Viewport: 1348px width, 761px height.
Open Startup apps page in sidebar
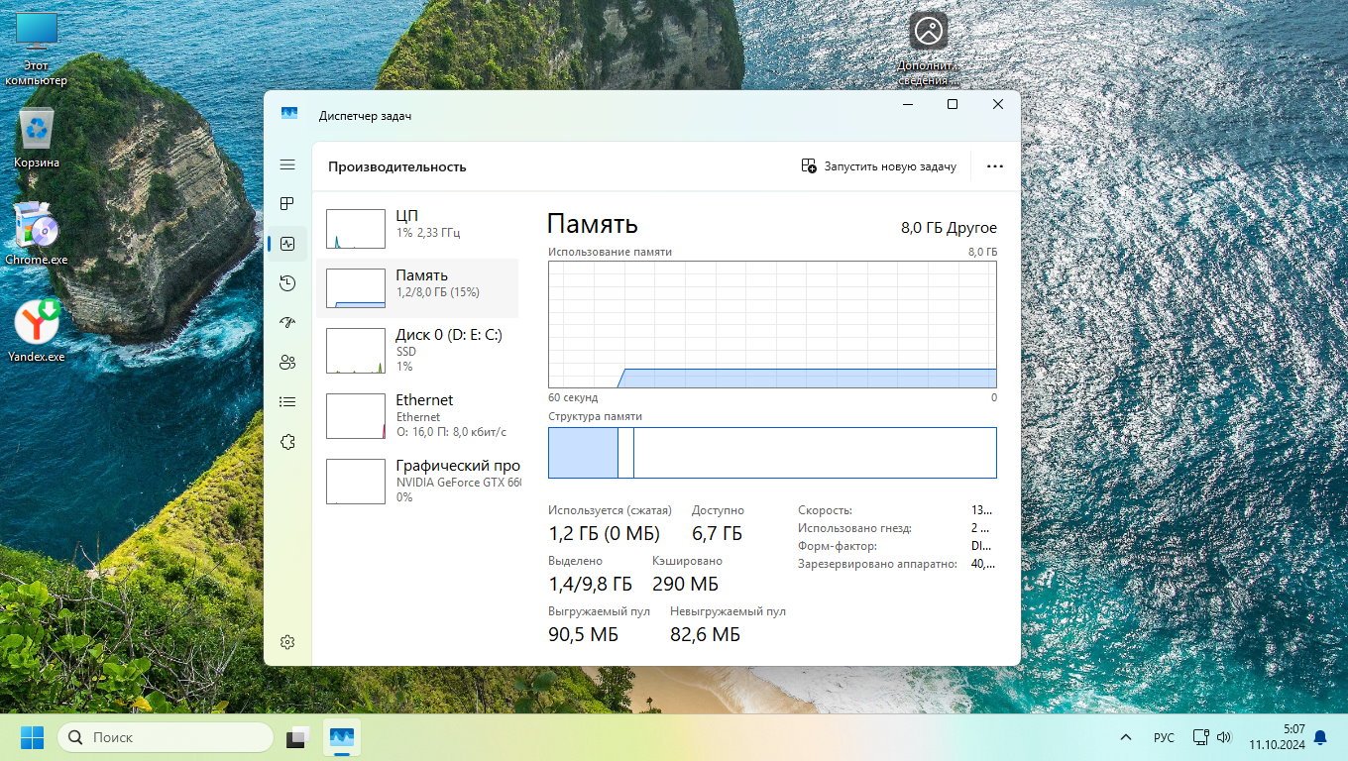(287, 323)
